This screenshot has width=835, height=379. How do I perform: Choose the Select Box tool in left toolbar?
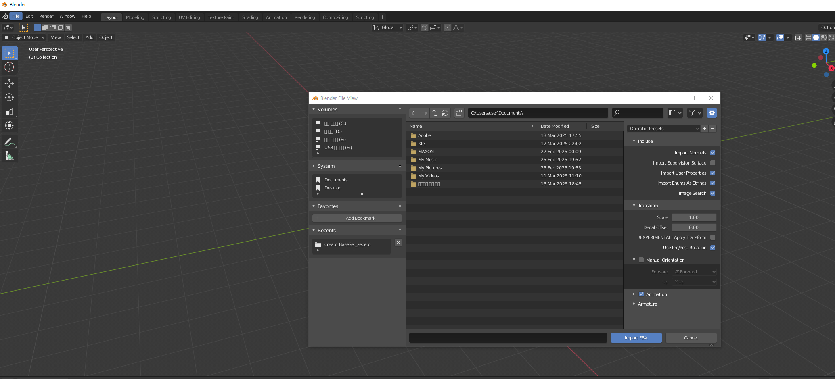point(9,53)
